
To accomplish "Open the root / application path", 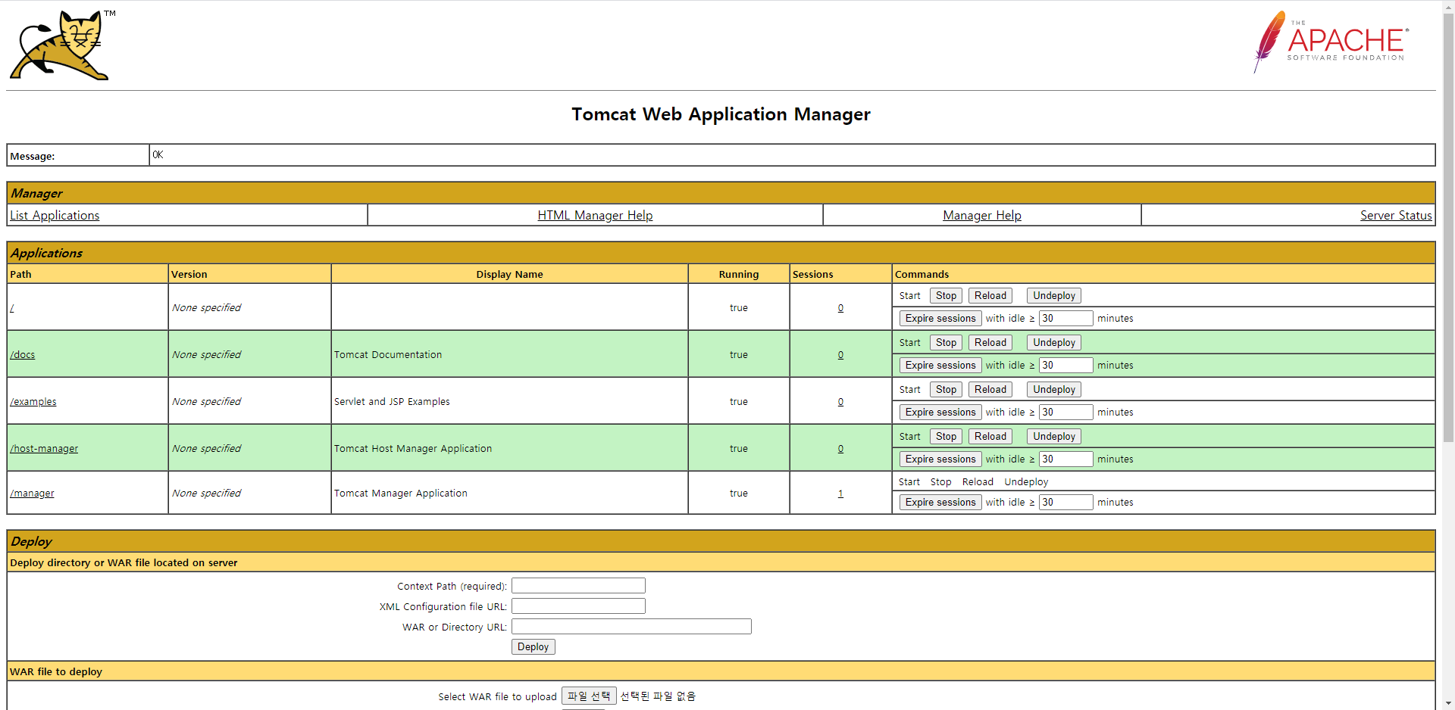I will click(x=12, y=308).
